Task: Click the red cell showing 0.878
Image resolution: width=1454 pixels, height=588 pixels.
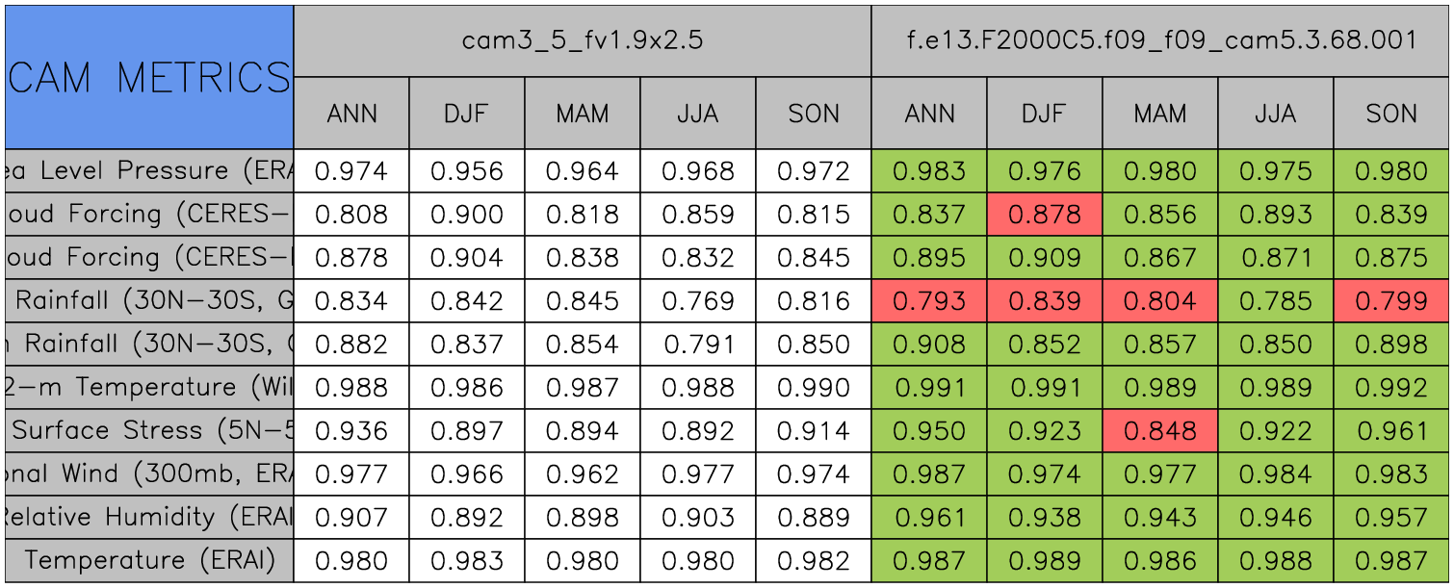Action: (x=1045, y=215)
